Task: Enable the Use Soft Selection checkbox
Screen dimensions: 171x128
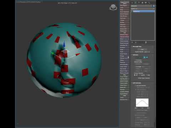Action: [x=135, y=86]
